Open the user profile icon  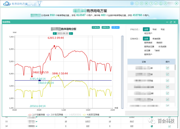click(165, 4)
